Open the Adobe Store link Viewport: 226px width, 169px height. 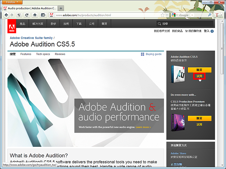(178, 154)
